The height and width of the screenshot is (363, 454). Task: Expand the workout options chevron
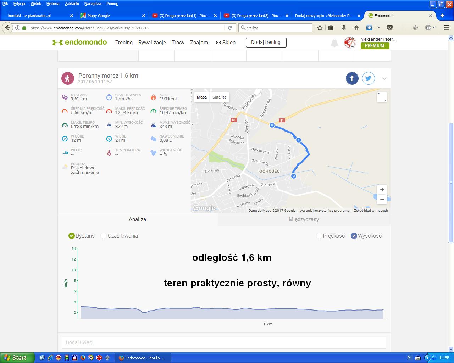point(384,79)
